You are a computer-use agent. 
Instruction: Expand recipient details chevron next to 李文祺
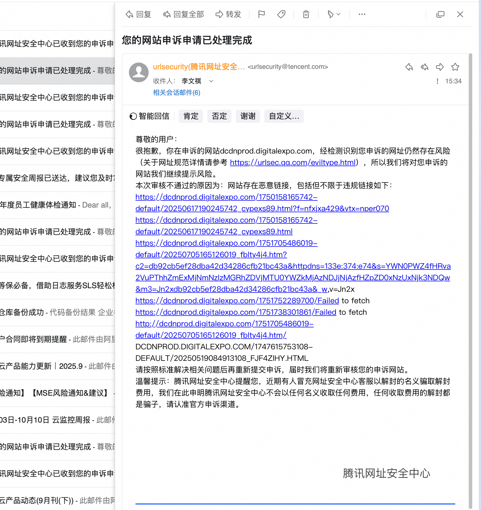click(x=211, y=81)
